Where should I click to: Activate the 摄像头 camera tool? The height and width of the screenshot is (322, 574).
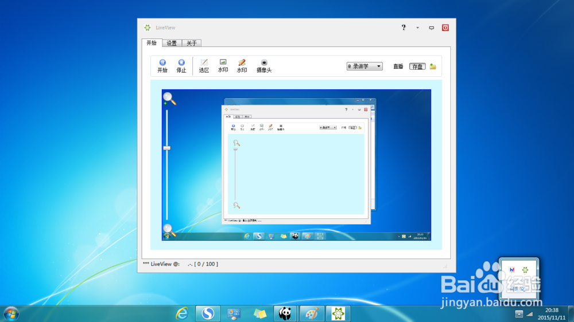tap(264, 66)
